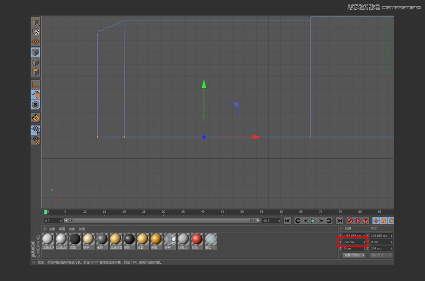This screenshot has height=281, width=425.
Task: Select the model mode cube icon
Action: [x=35, y=21]
